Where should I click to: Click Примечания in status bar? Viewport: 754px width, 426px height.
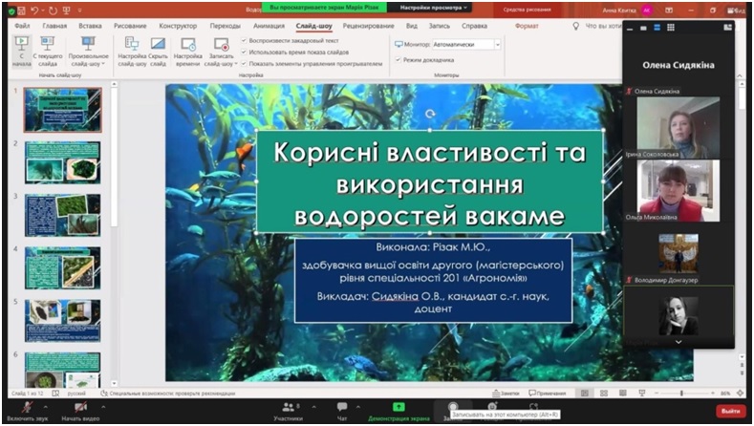548,394
